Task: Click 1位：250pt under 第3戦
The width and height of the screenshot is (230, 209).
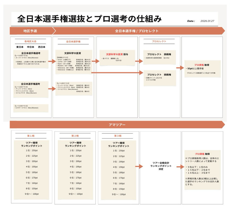Action: click(118, 151)
